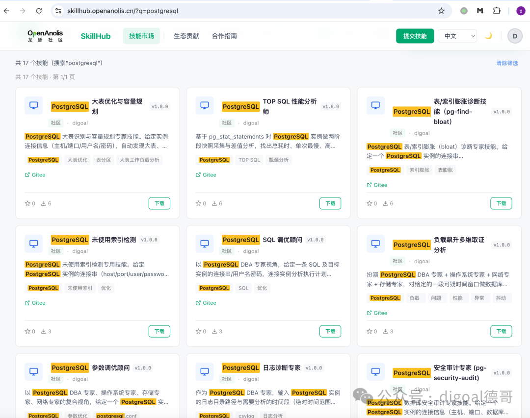Click the 表分区 tag
This screenshot has height=418, width=530.
(x=104, y=160)
